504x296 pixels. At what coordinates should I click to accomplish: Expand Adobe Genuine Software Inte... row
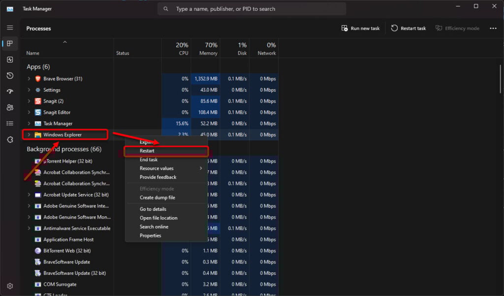tap(29, 206)
